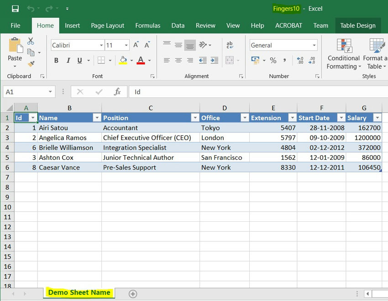Click the Wrap Text icon
This screenshot has width=388, height=301.
(x=230, y=45)
